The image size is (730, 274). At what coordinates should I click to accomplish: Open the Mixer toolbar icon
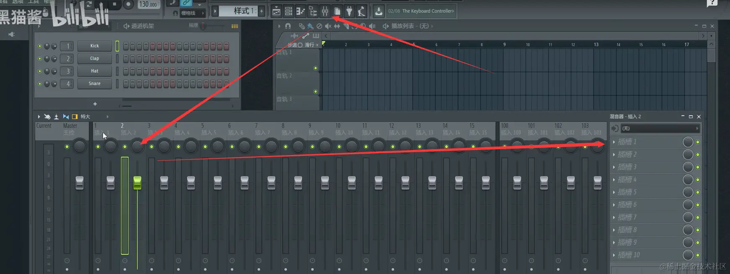pos(325,11)
